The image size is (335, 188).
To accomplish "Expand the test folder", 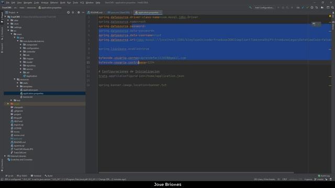I will [12, 100].
